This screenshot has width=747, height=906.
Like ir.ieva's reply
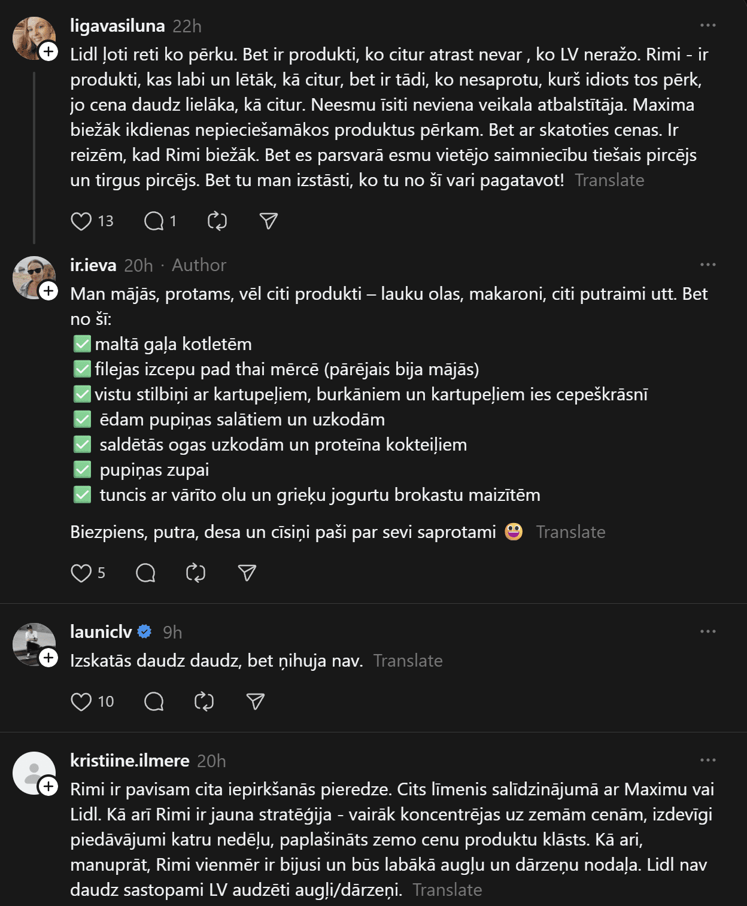pyautogui.click(x=81, y=573)
